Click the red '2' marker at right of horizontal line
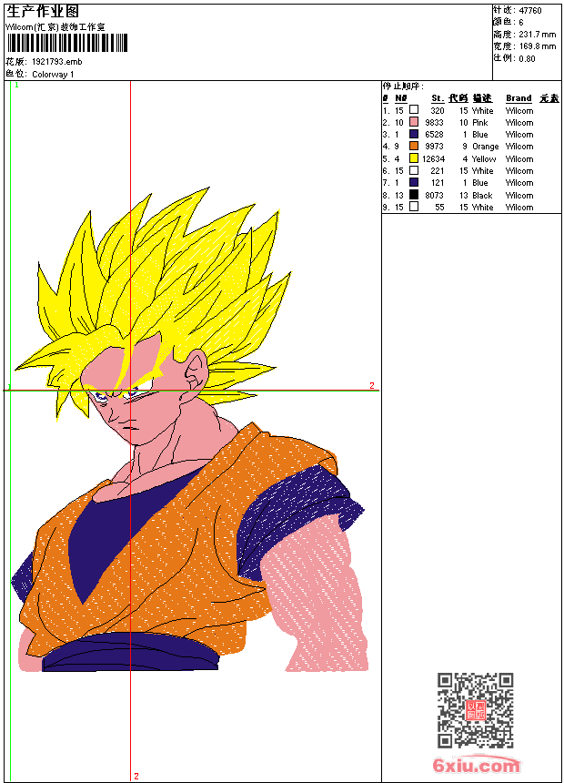Screen dimensions: 564x783 click(x=372, y=385)
